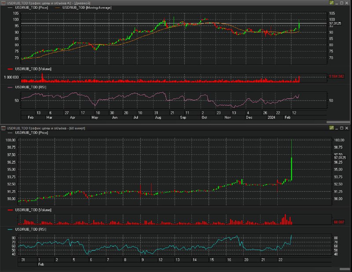
Task: Click the 97,0125 price tag on daily chart
Action: point(335,23)
